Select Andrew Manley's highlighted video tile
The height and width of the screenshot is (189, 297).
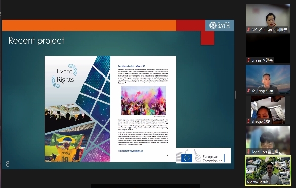point(268,171)
